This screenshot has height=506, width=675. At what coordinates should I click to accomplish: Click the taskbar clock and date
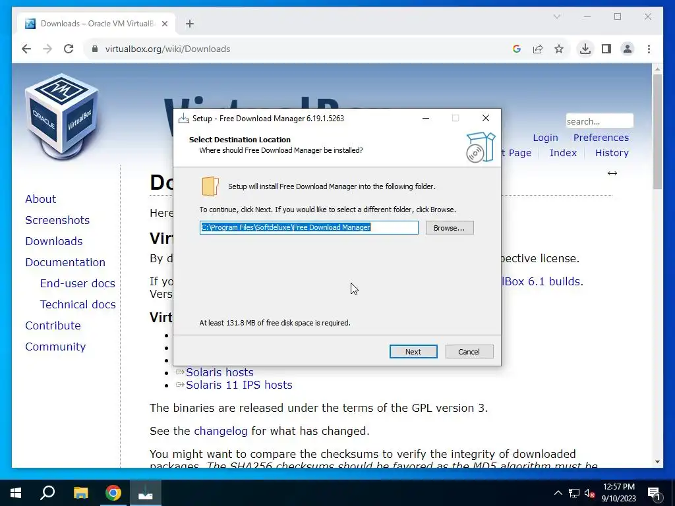[x=618, y=493]
